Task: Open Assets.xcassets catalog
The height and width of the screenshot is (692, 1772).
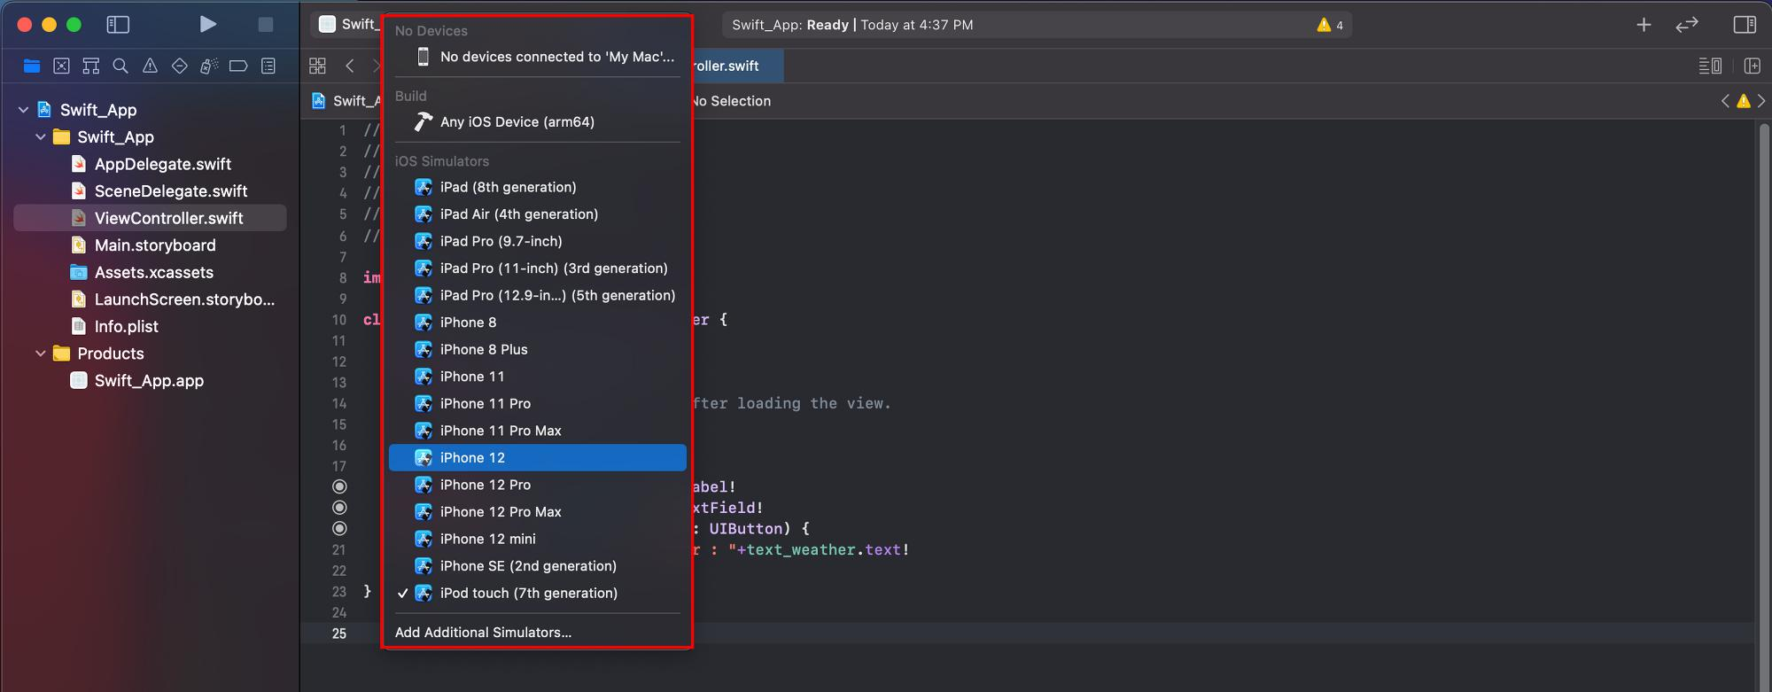Action: coord(154,273)
